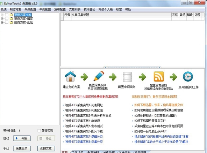Click the 处理文章 button

pyautogui.click(x=46, y=148)
